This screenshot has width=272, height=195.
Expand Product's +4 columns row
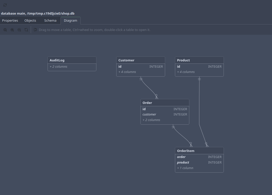point(199,72)
